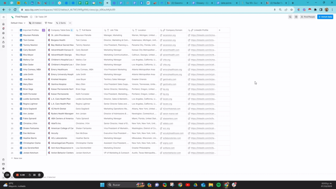Show the 20 hidden columns

35,23
